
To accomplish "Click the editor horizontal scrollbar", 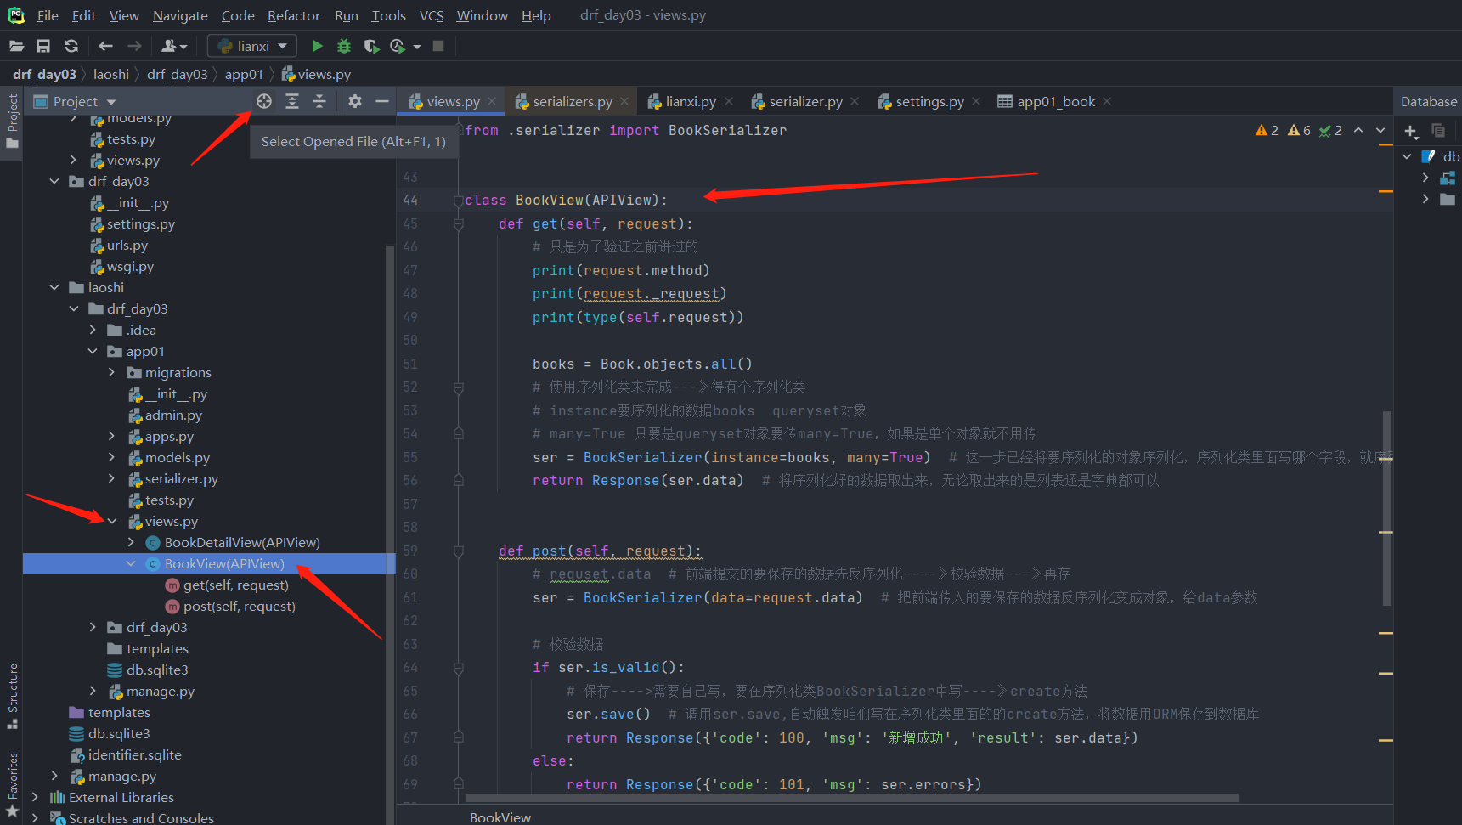I will click(x=852, y=798).
